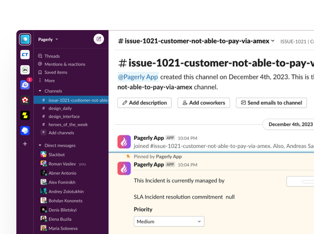Click the Add coworkers button

tap(204, 103)
